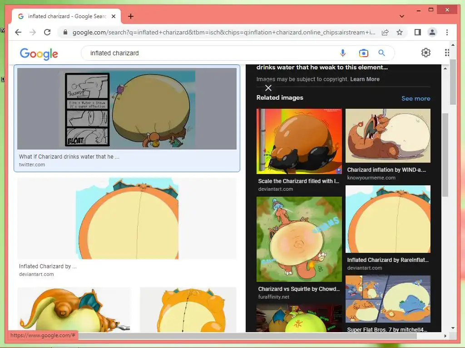Click "Super Flat Bros. 7 by mitchell4" caption
This screenshot has height=348, width=465.
click(x=387, y=329)
